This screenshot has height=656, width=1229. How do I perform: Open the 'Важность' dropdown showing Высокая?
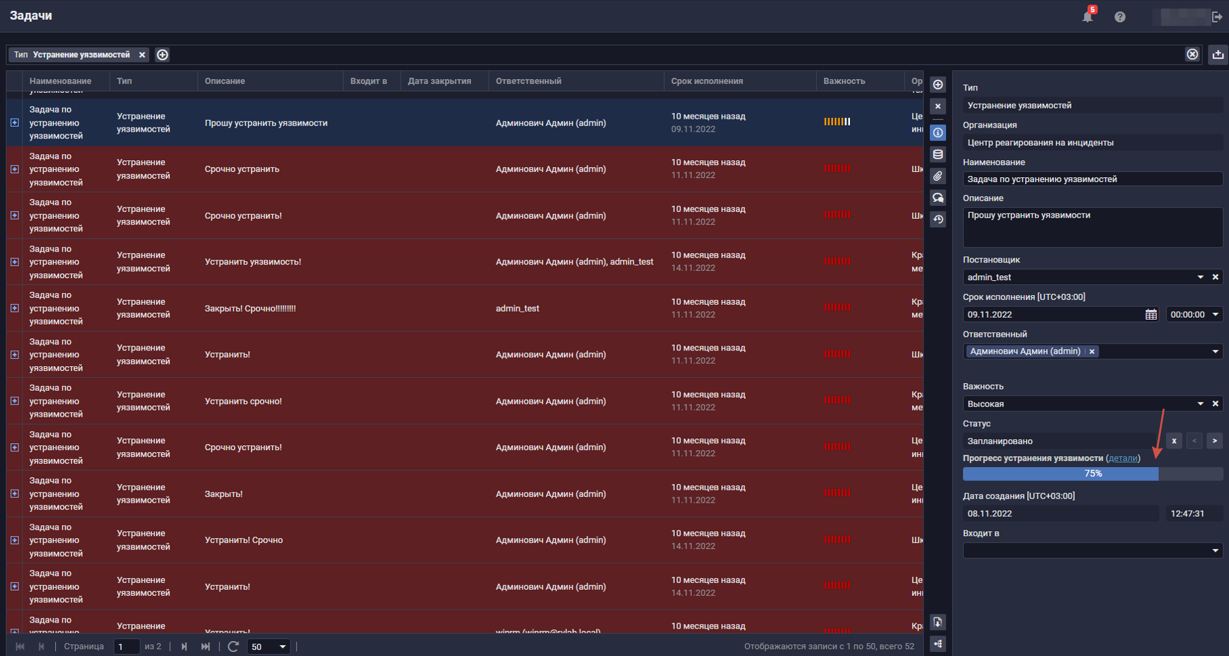tap(1200, 404)
